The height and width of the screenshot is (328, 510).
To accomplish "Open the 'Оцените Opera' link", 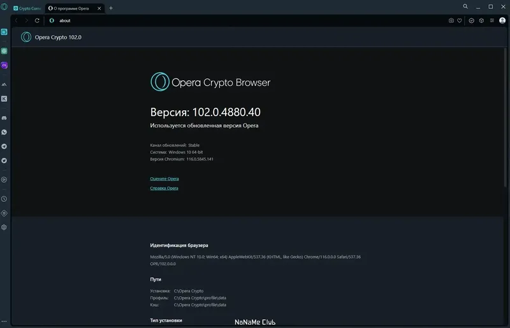I will (164, 178).
